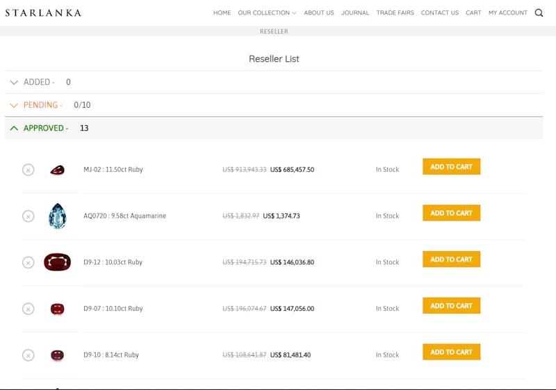This screenshot has height=390, width=556.
Task: Add AQ0720 9.58ct Aquamarine to cart
Action: pos(451,213)
